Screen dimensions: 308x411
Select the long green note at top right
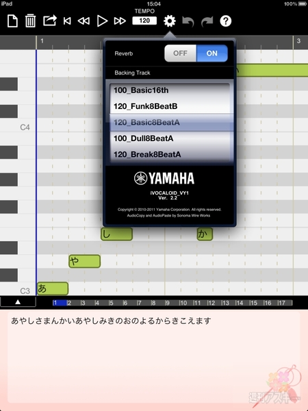(x=272, y=71)
